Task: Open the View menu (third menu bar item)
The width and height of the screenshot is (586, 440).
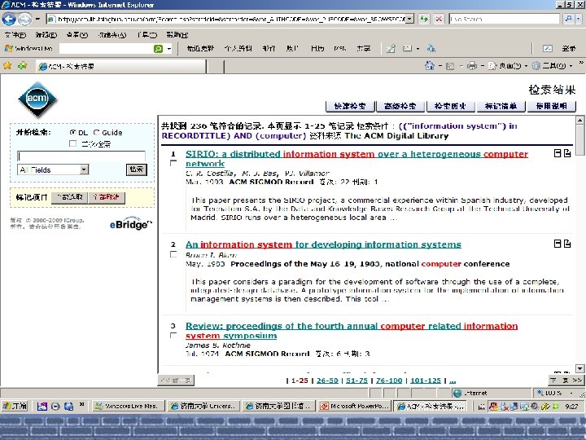Action: [77, 35]
